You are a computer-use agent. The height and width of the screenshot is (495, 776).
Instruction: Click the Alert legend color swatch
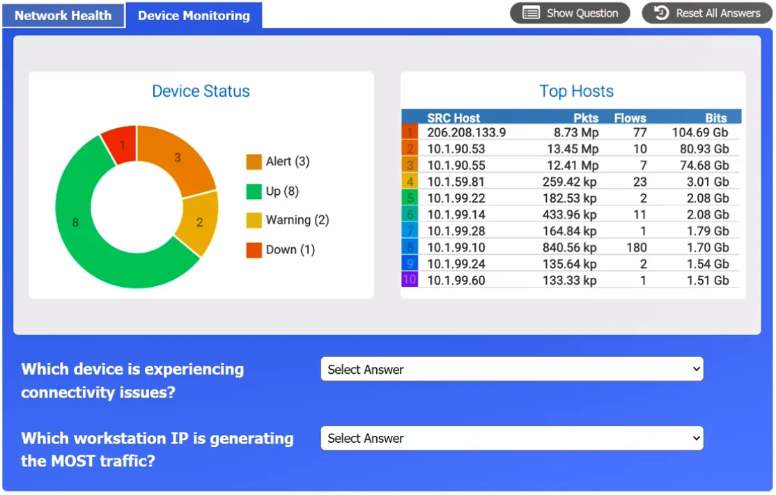click(x=254, y=162)
